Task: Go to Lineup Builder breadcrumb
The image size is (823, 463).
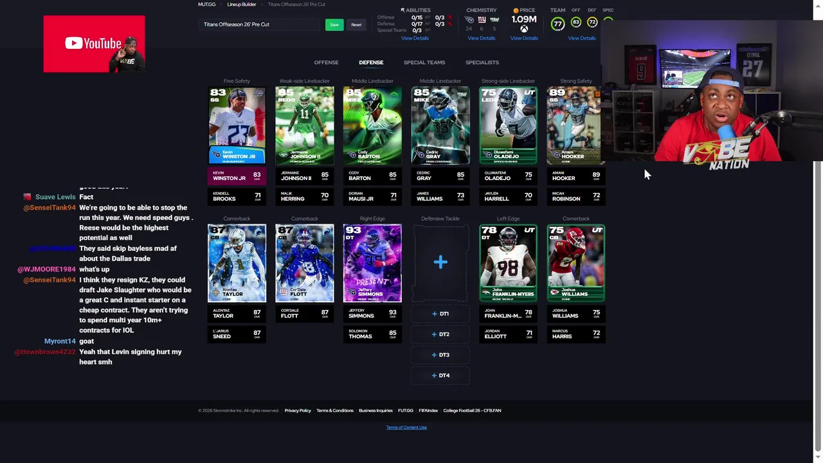Action: 242,5
